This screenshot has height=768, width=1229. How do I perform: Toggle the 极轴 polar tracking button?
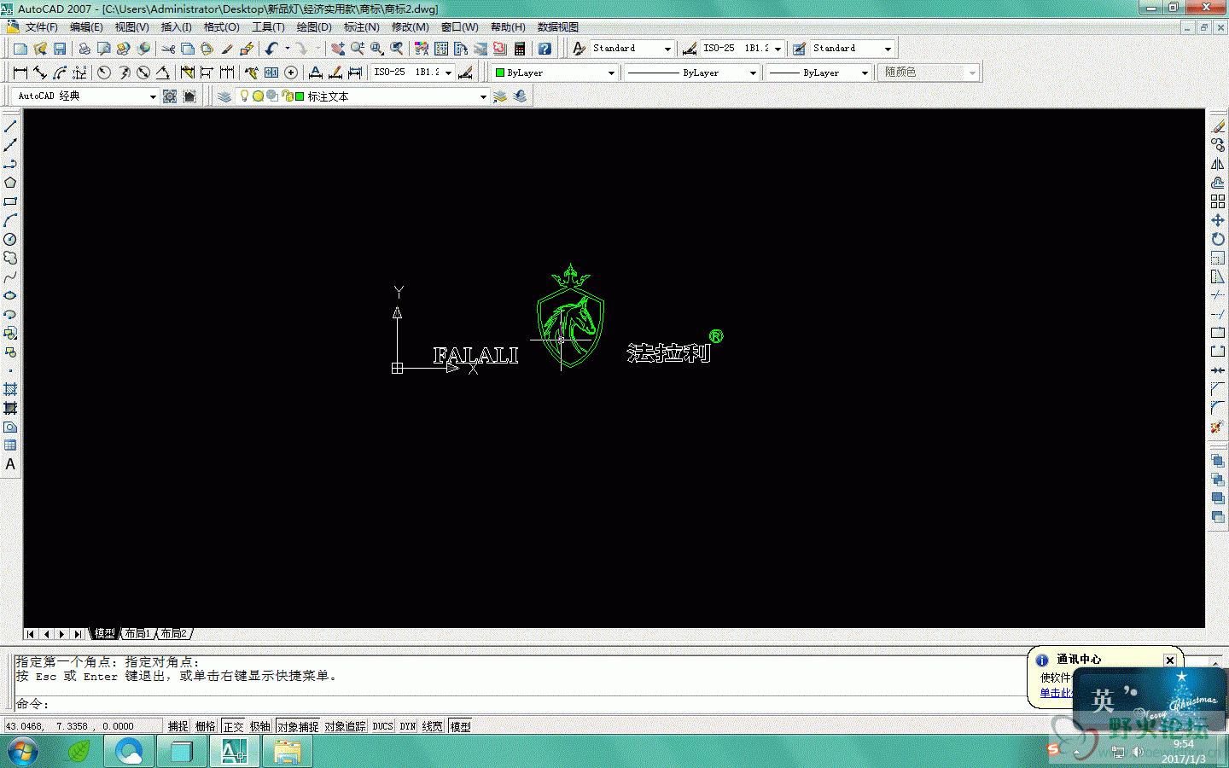tap(259, 726)
